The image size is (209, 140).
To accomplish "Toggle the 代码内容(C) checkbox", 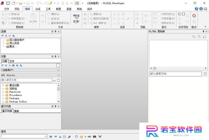I will tap(159, 14).
